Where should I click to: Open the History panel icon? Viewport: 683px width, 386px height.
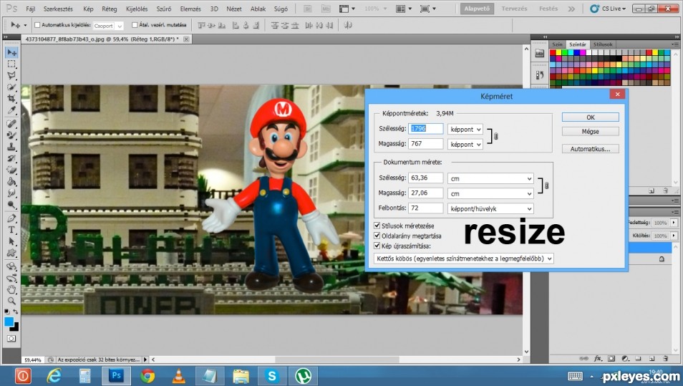(539, 75)
